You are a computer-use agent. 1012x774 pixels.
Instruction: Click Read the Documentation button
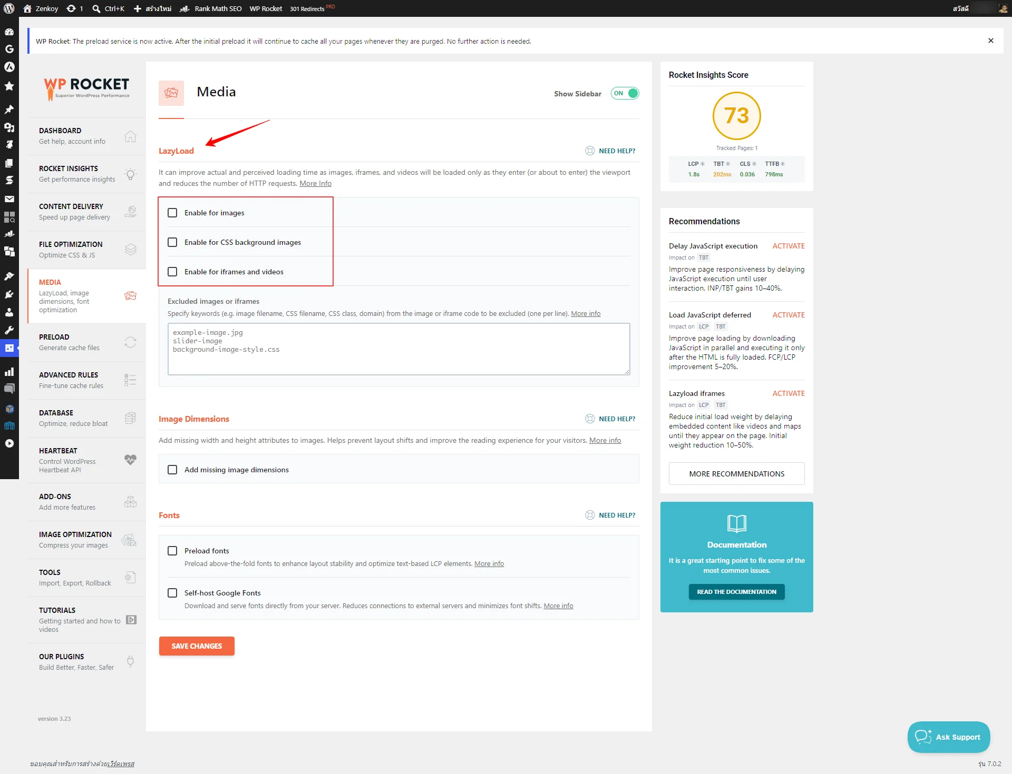click(x=736, y=592)
